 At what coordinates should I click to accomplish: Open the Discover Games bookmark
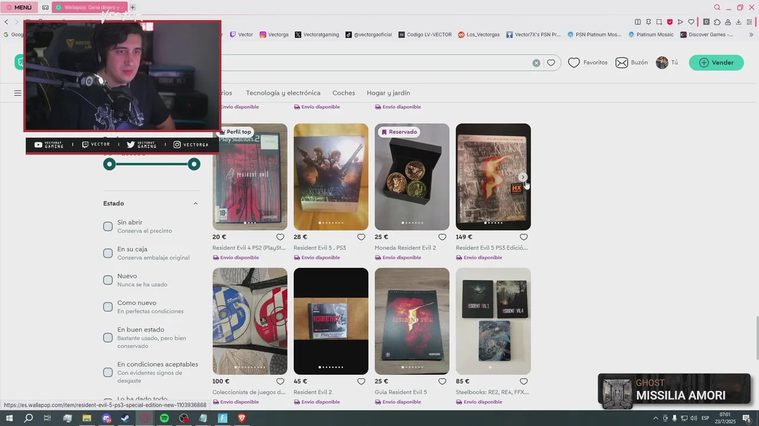(707, 35)
